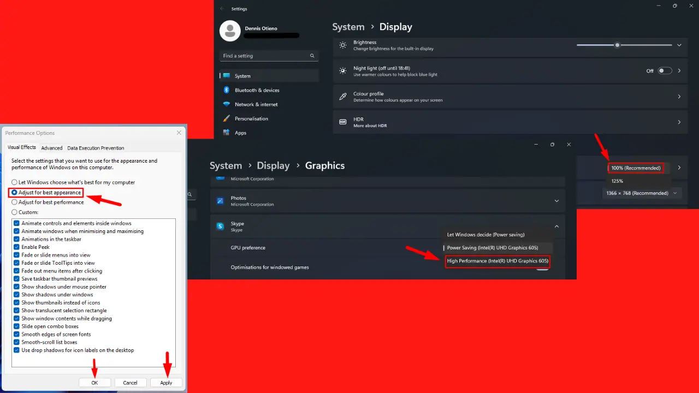Screen dimensions: 699x393
Task: Click the Night light icon
Action: 343,71
